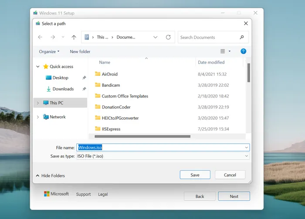Go up one folder level
The width and height of the screenshot is (305, 219).
pyautogui.click(x=74, y=37)
